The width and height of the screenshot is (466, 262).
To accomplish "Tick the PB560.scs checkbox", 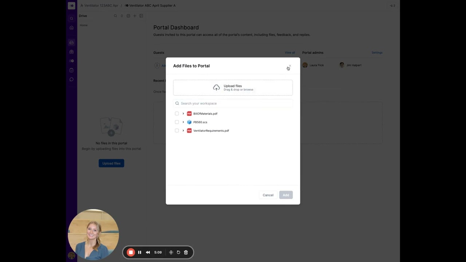I will tap(177, 122).
